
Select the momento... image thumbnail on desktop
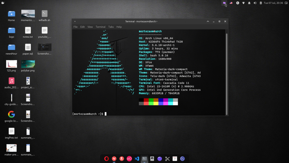coord(28,16)
